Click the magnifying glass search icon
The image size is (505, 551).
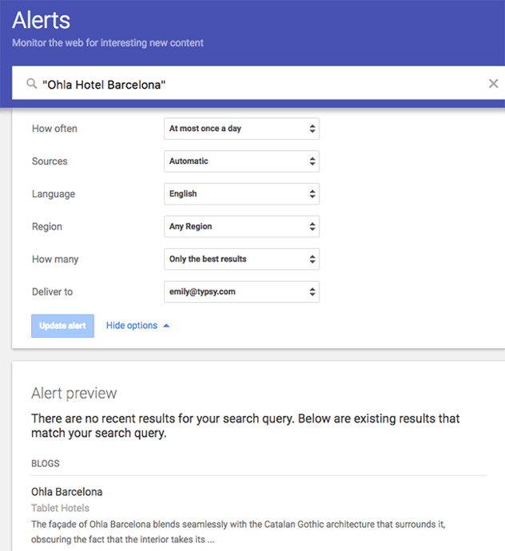pyautogui.click(x=32, y=84)
